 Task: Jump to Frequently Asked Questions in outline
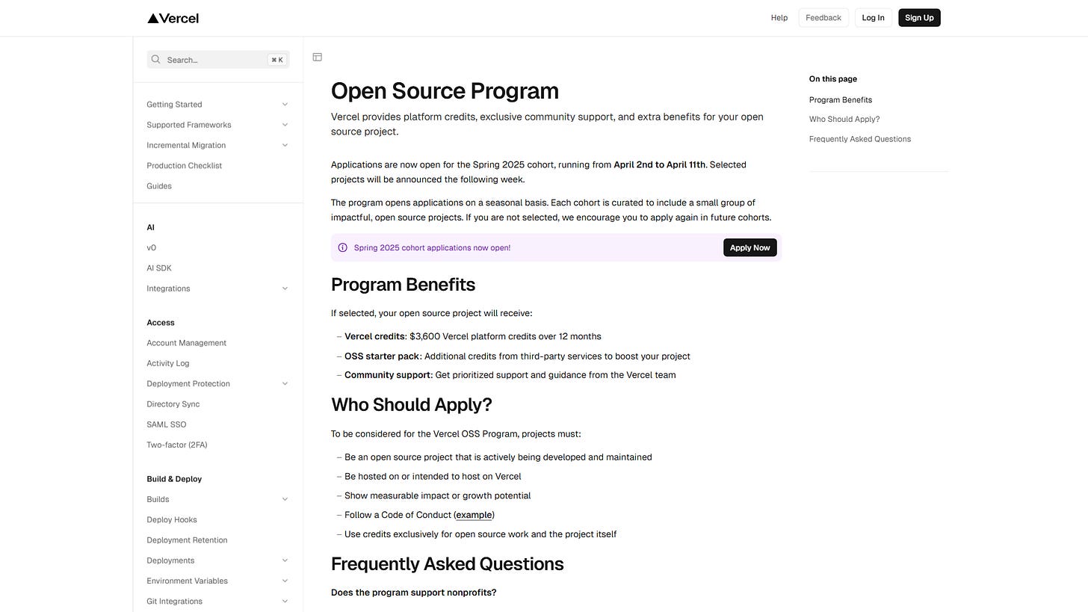tap(860, 139)
